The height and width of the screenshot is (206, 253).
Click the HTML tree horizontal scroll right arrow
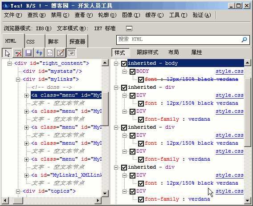click(x=98, y=200)
